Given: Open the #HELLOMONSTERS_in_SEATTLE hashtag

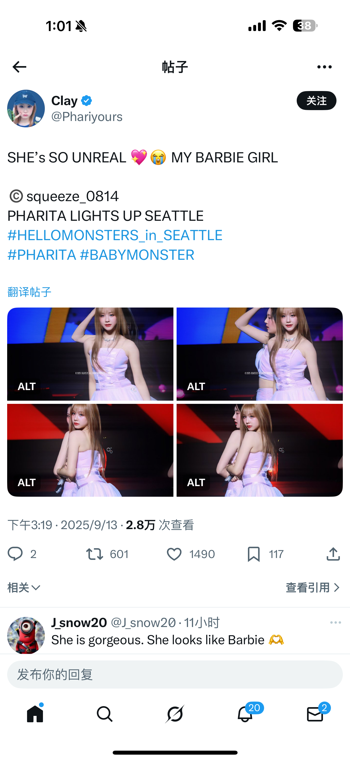Looking at the screenshot, I should point(115,235).
